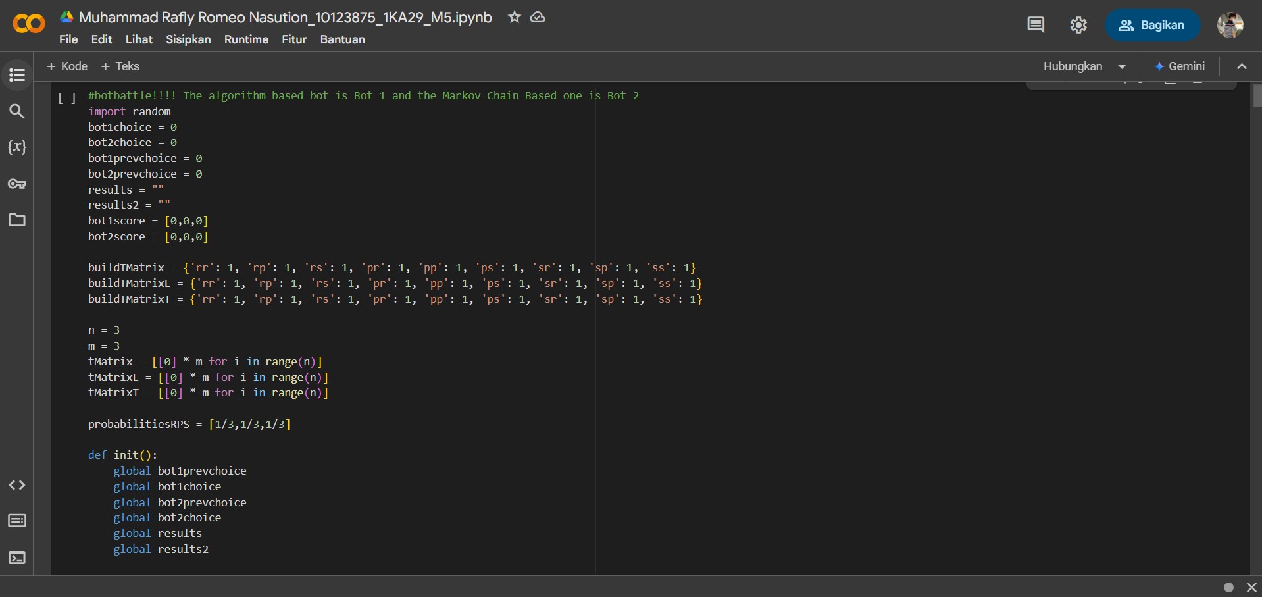Screen dimensions: 1262x597
Task: Open the command palette icon
Action: pos(17,521)
